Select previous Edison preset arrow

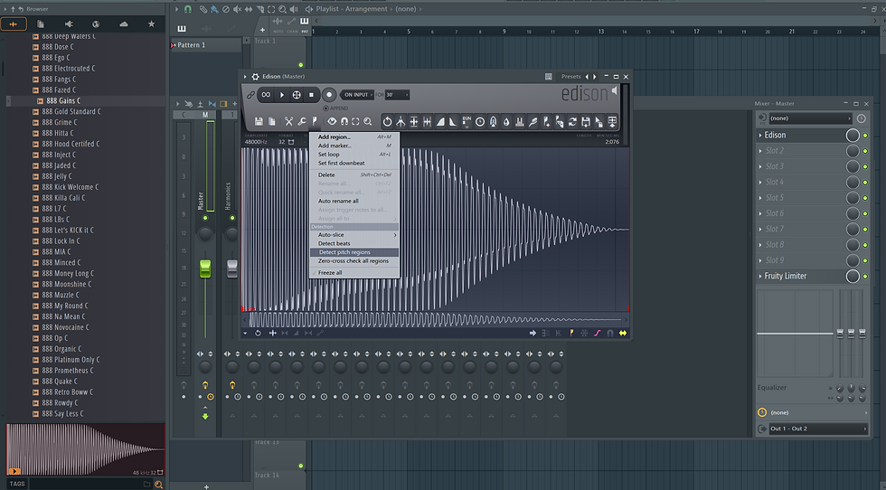587,76
